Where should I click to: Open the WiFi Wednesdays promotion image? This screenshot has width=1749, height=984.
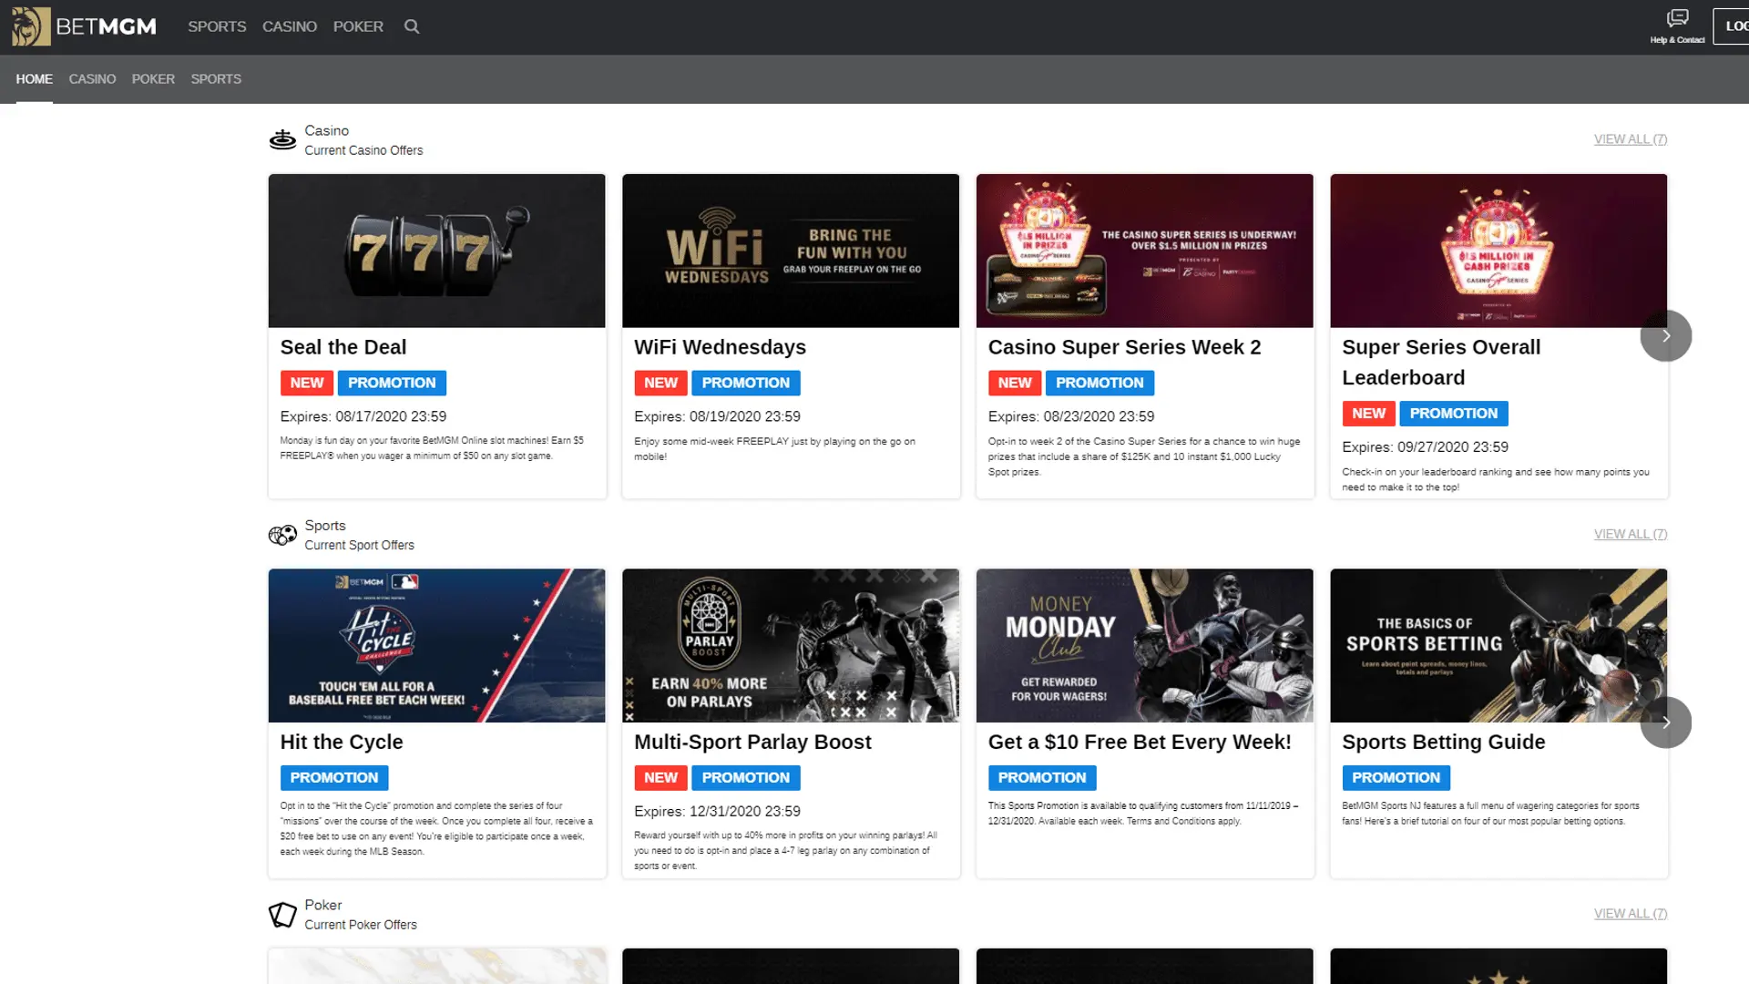click(790, 251)
